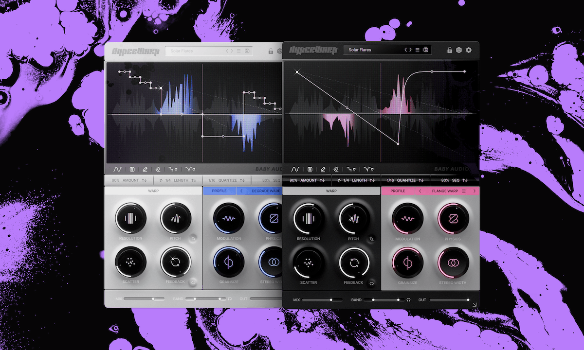Toggle feedback loop icon in light window
This screenshot has width=584, height=350.
click(x=194, y=282)
